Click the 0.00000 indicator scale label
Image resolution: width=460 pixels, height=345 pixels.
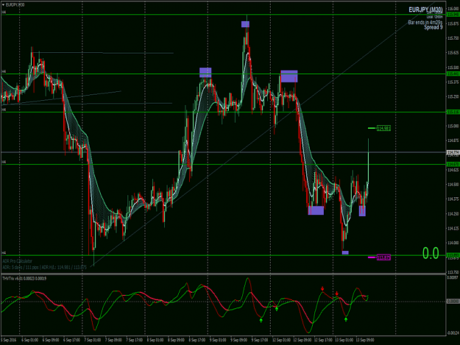click(453, 302)
